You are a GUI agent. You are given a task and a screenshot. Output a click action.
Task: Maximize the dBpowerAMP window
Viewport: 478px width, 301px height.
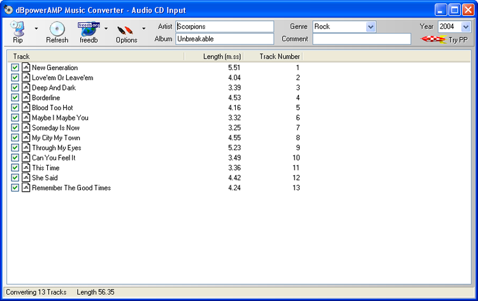454,10
